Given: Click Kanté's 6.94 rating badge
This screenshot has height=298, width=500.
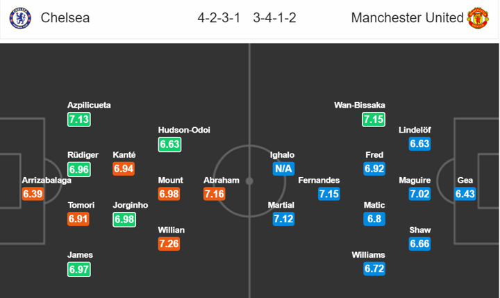Looking at the screenshot, I should coord(124,169).
